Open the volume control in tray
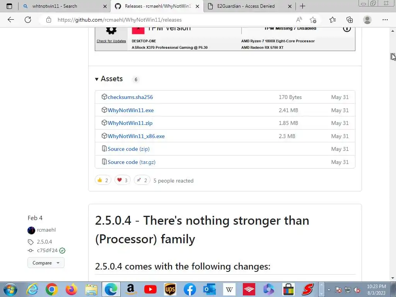Screen dimensions: 396x297 point(357,290)
